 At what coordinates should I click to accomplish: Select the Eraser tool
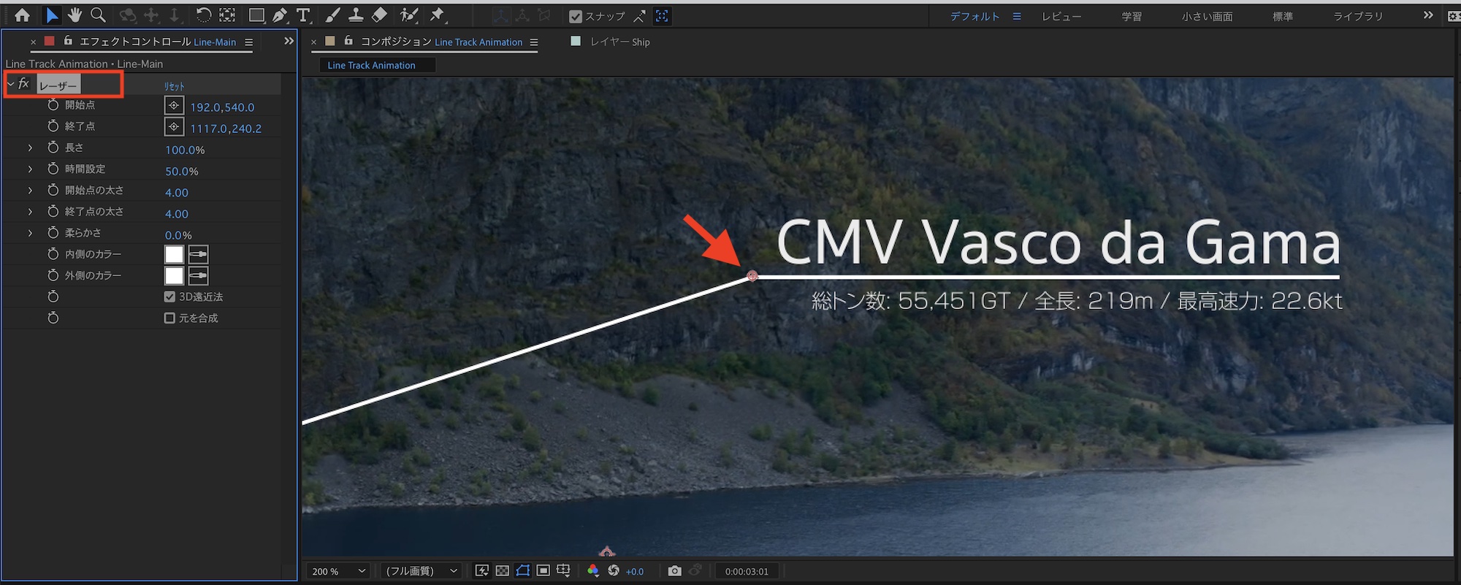click(x=380, y=15)
